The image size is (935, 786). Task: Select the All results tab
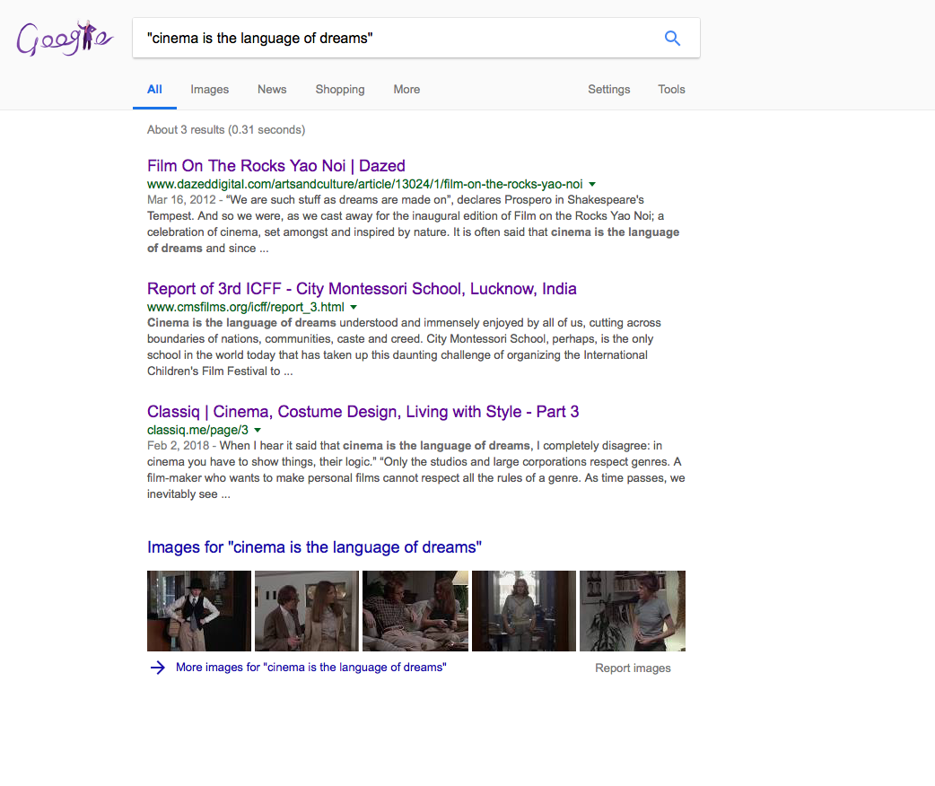point(154,90)
